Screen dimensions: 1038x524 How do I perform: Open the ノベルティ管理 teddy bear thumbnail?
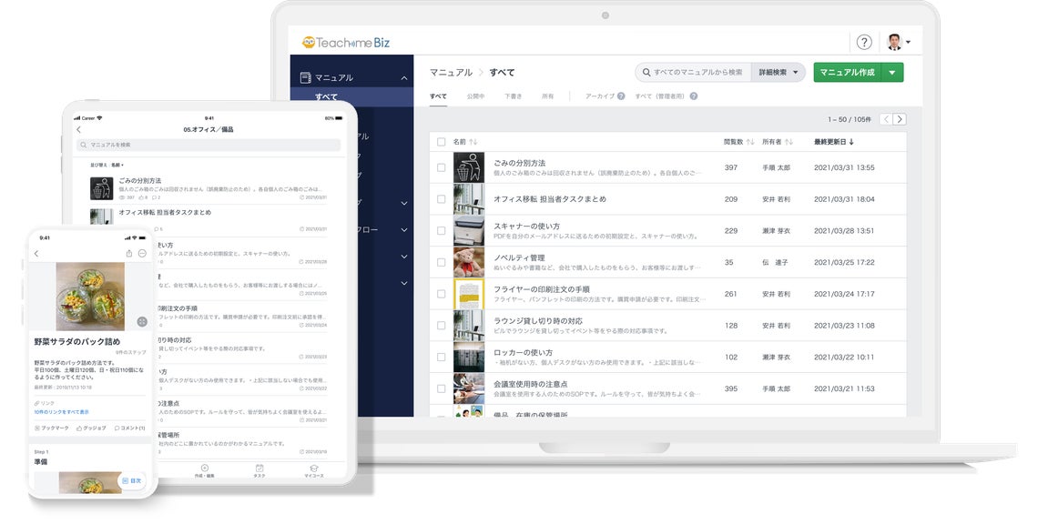(x=469, y=263)
